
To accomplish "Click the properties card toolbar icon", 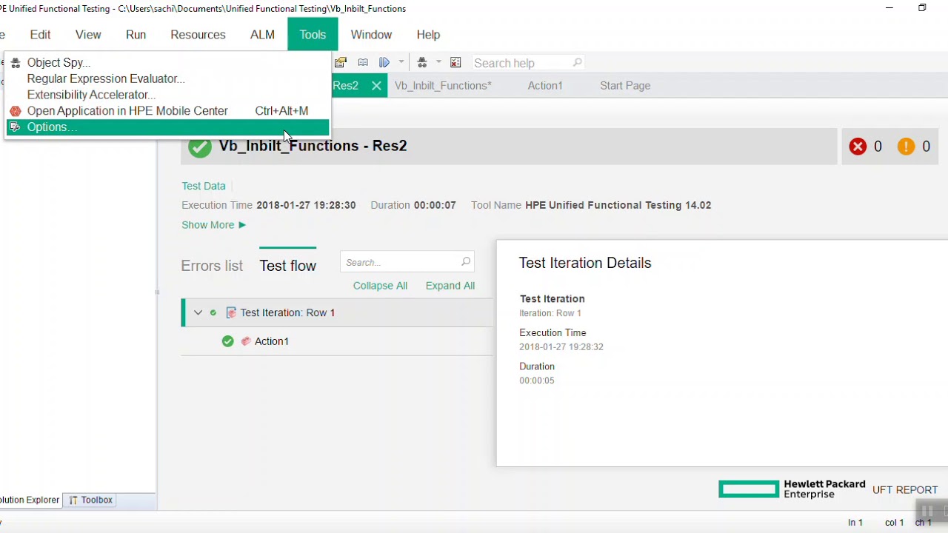I will (x=341, y=63).
